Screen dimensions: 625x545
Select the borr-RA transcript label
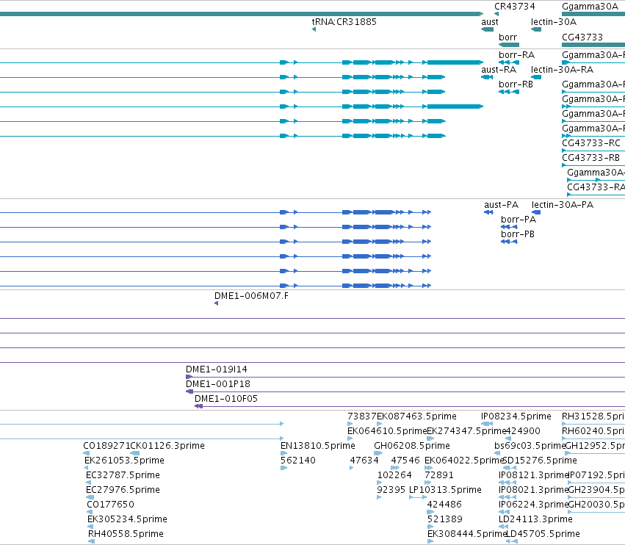point(516,55)
